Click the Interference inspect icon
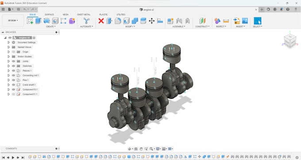The width and height of the screenshot is (301, 160). tap(217, 21)
